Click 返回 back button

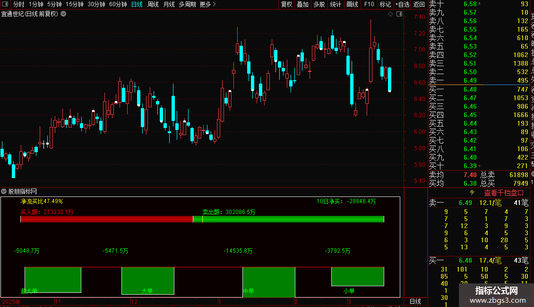(419, 4)
